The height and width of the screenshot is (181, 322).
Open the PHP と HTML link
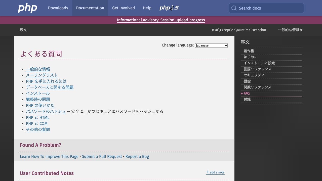tap(38, 117)
